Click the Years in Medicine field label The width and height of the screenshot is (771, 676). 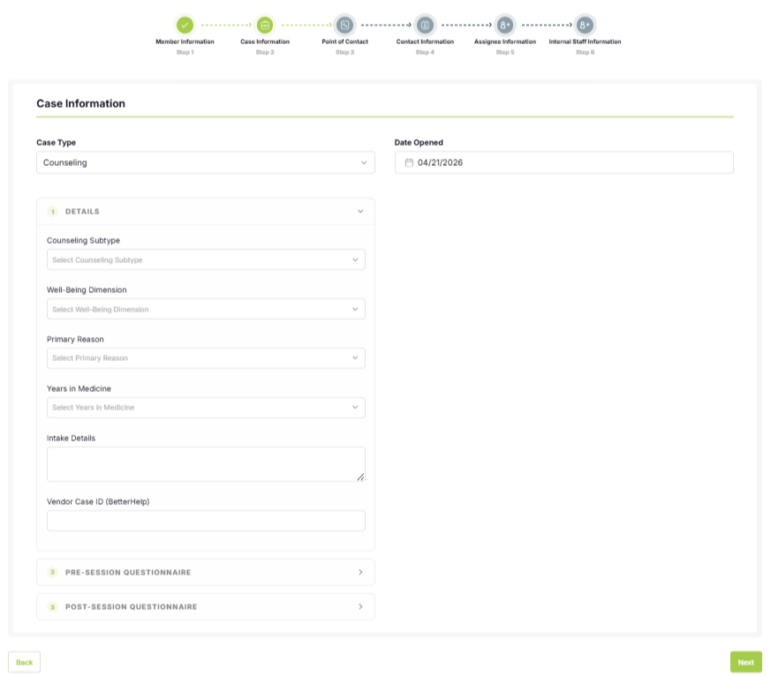coord(79,388)
